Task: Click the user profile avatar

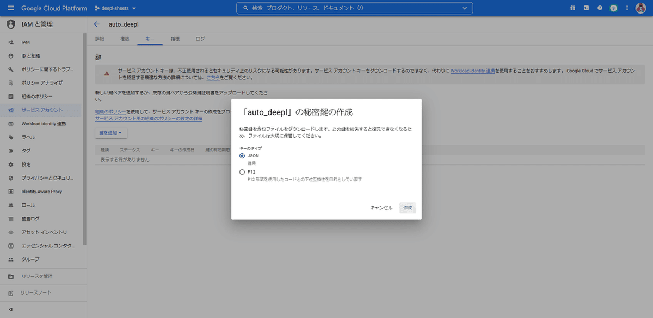Action: click(640, 8)
